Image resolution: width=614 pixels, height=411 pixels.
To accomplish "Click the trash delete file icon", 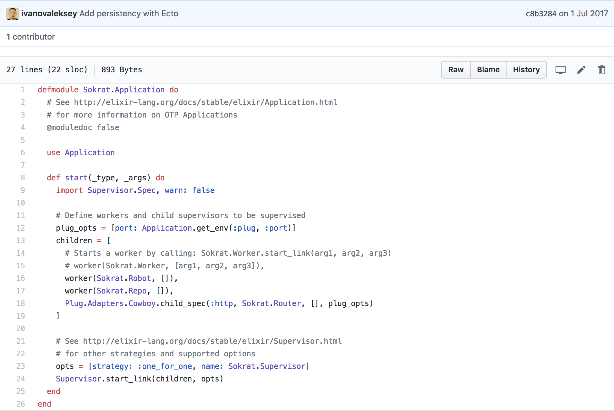I will pos(601,70).
